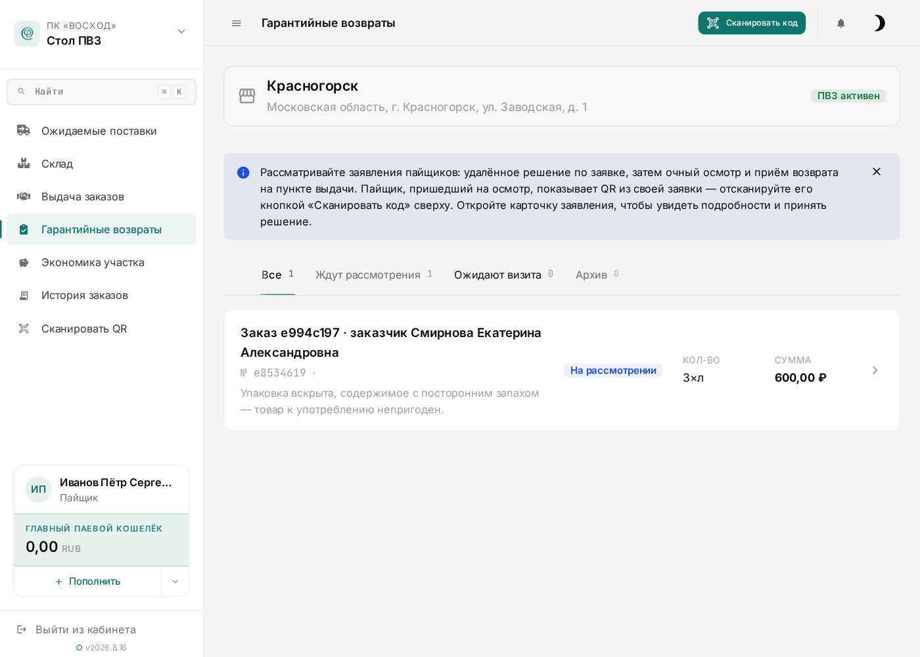Switch to the Архив tab
Image resolution: width=920 pixels, height=657 pixels.
(x=597, y=275)
